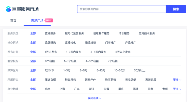Choose 账号代运营服务 service type

click(x=74, y=33)
